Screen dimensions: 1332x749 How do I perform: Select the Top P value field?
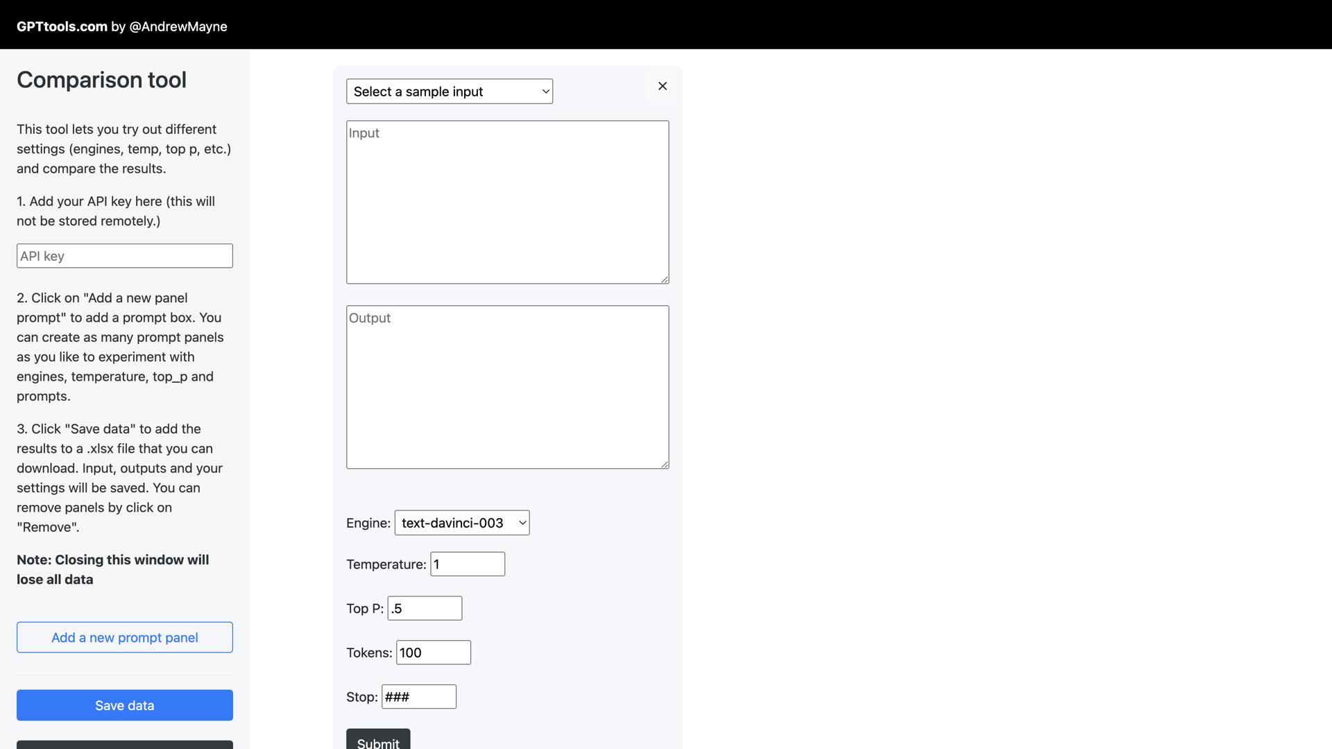pos(425,608)
